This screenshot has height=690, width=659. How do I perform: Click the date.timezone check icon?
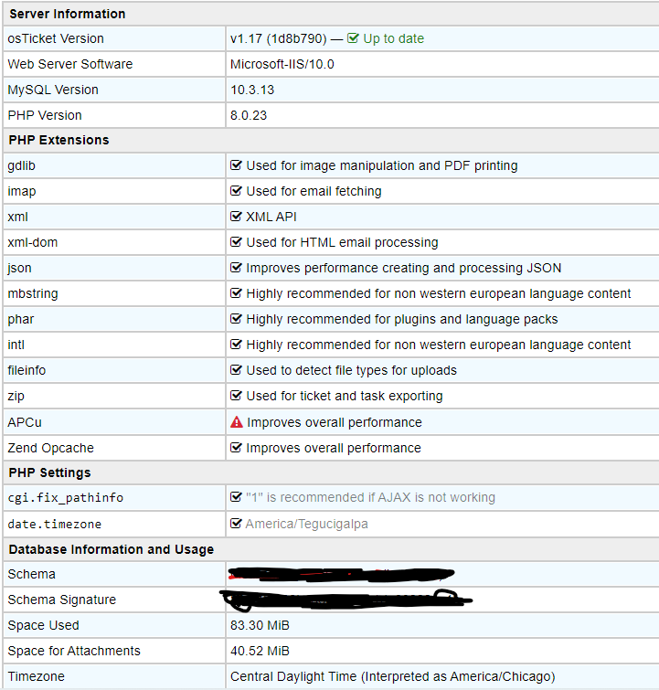(237, 524)
